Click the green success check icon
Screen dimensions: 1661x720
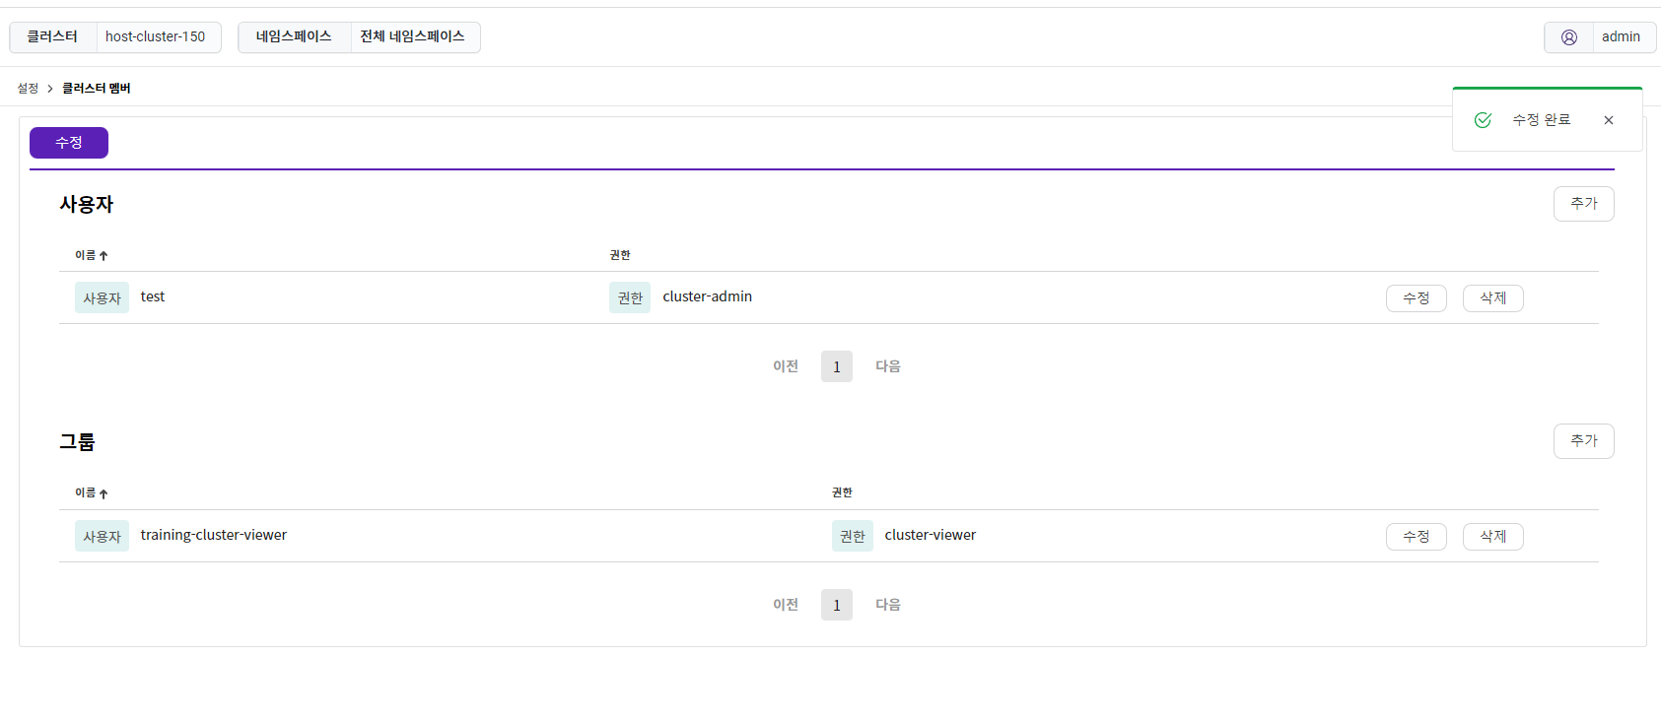(1483, 120)
